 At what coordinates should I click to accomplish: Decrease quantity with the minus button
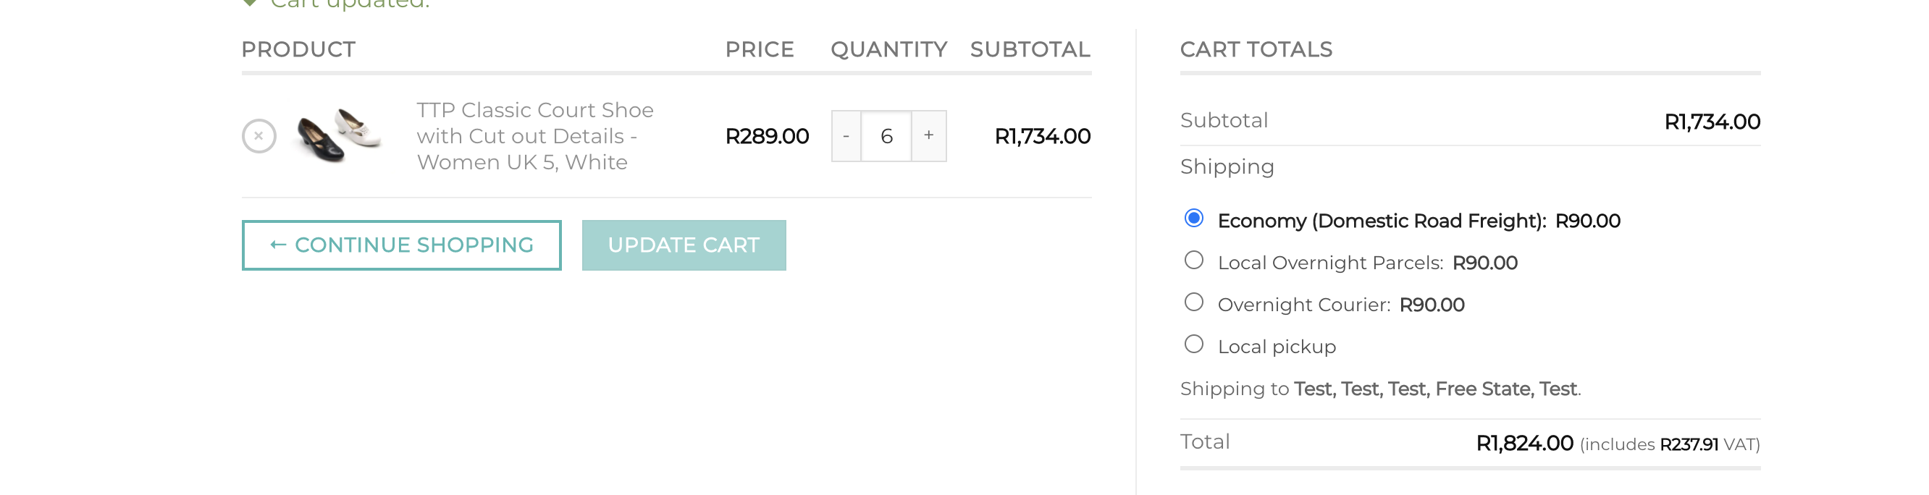pos(846,136)
